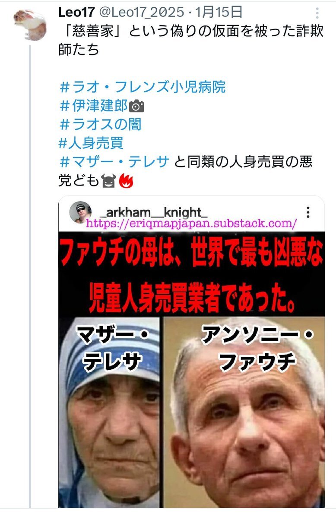This screenshot has height=519, width=336.
Task: Click the _arkham__knight_ round profile picture
Action: coord(81,212)
